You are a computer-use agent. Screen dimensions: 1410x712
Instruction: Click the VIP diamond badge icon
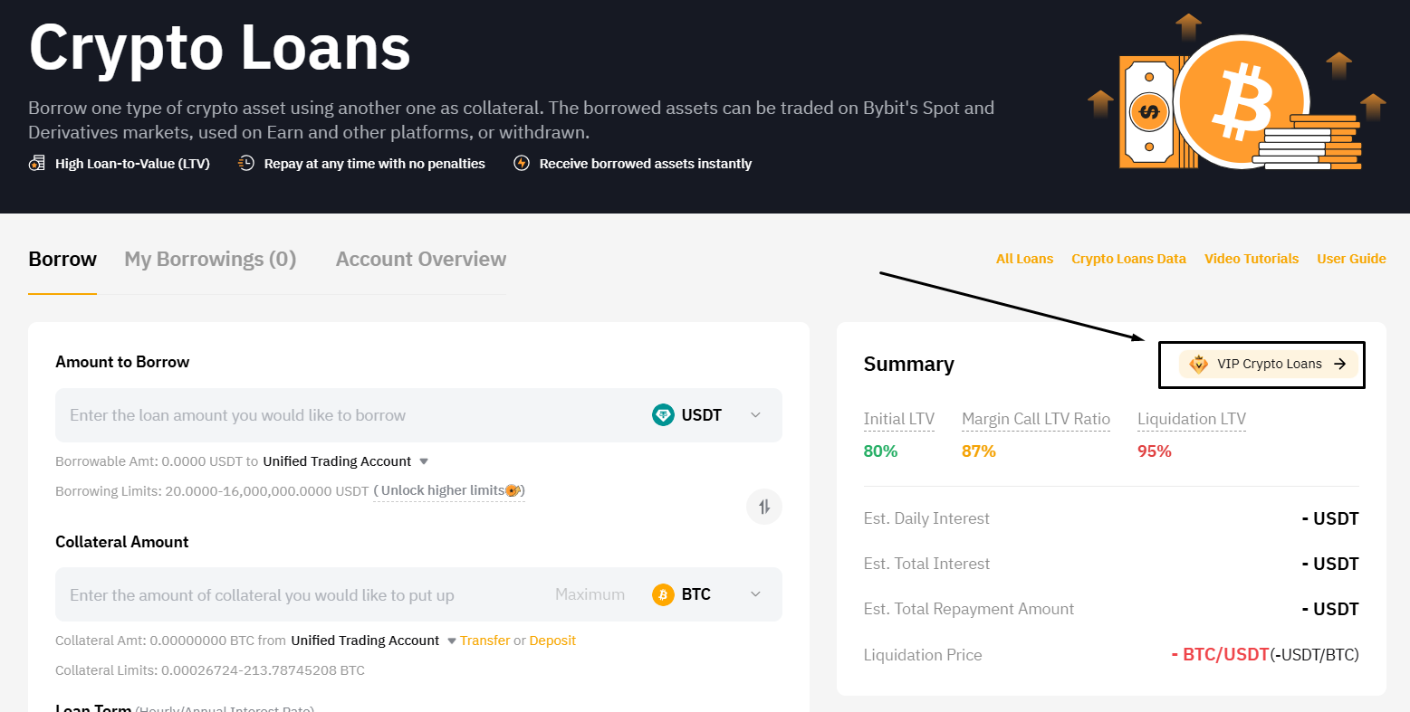click(x=1199, y=364)
